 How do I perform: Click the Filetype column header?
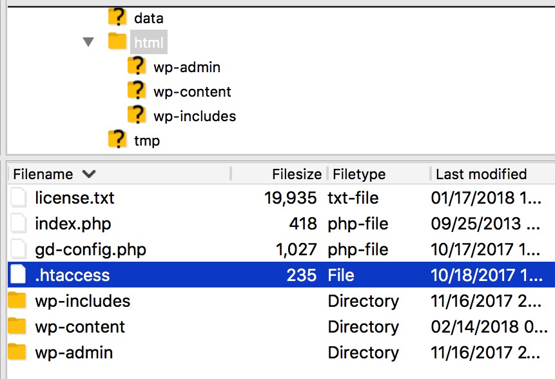(x=358, y=173)
